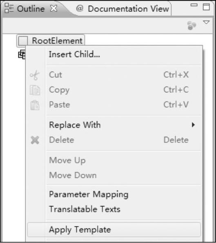Click the three-spheres toolbar icon
The height and width of the screenshot is (243, 216).
point(192,25)
